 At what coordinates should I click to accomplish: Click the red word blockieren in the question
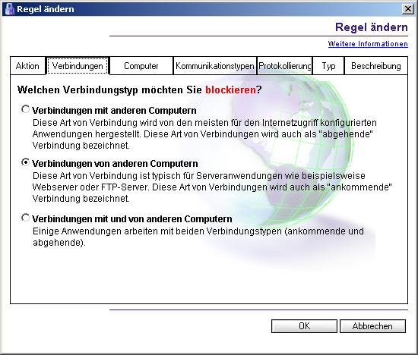(230, 90)
